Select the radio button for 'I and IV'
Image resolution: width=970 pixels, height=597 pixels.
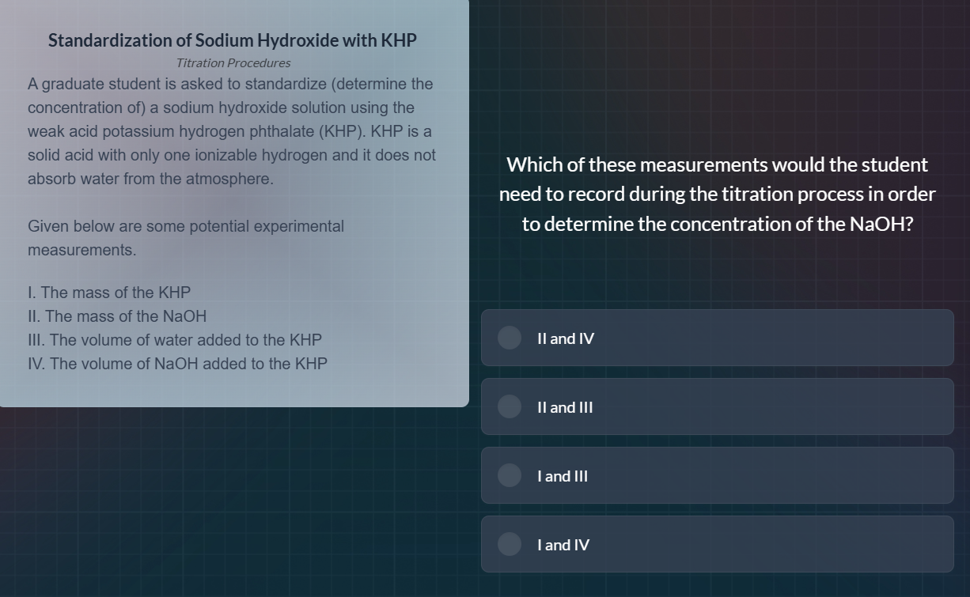pos(509,544)
